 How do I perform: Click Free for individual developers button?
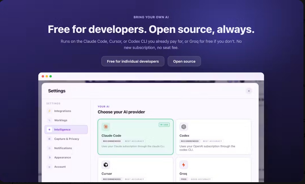133,61
